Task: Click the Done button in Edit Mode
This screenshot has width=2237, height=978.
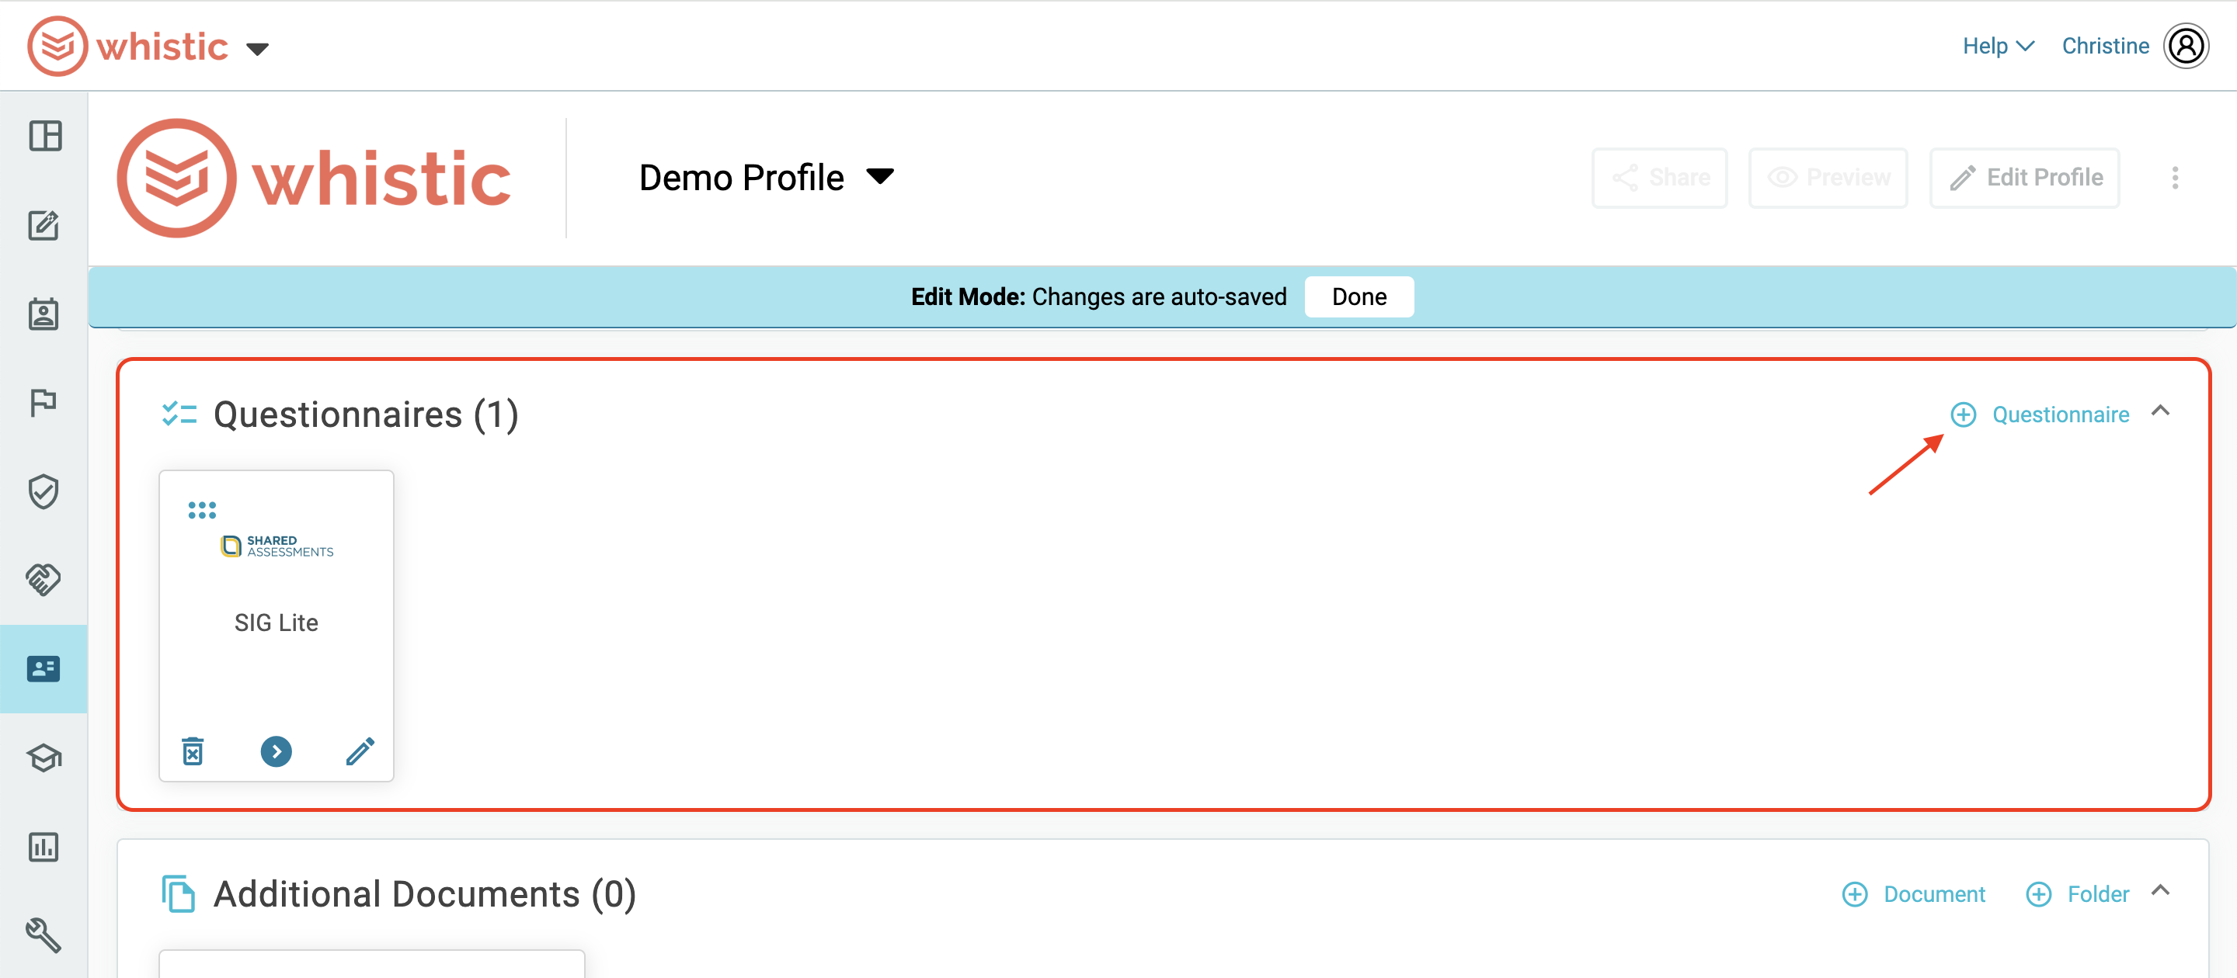Action: pos(1359,296)
